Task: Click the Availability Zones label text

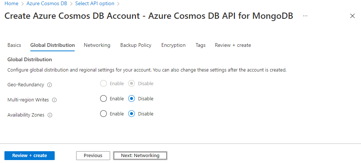Action: 26,115
